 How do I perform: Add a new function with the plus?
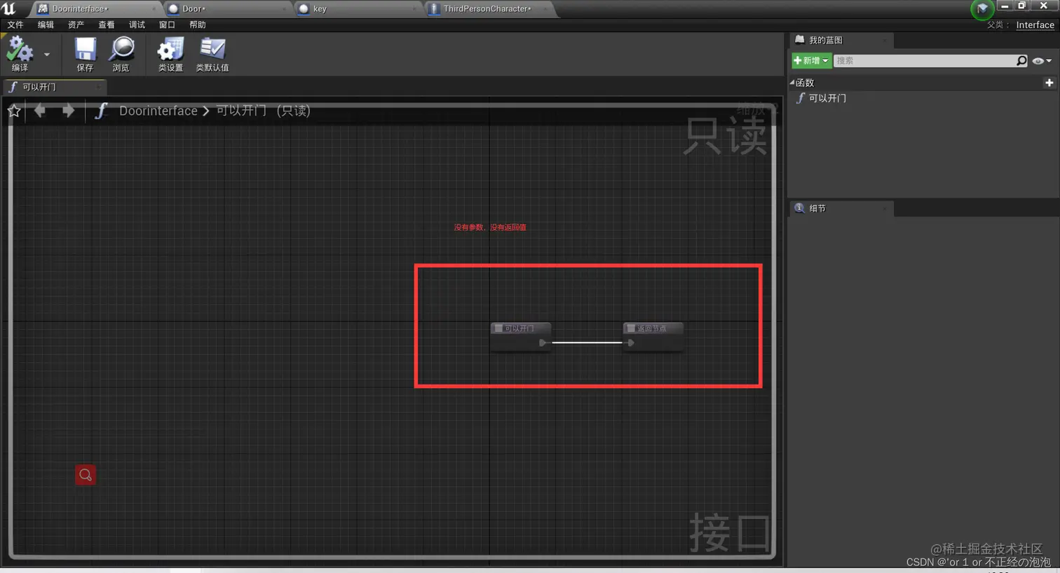point(1049,83)
